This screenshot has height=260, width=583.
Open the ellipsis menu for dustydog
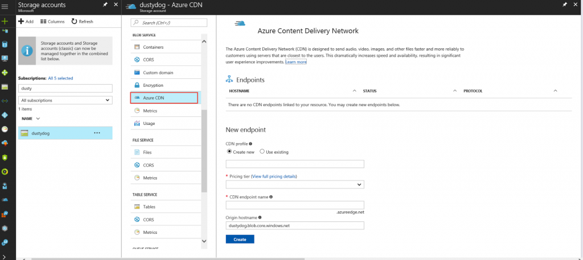point(97,133)
